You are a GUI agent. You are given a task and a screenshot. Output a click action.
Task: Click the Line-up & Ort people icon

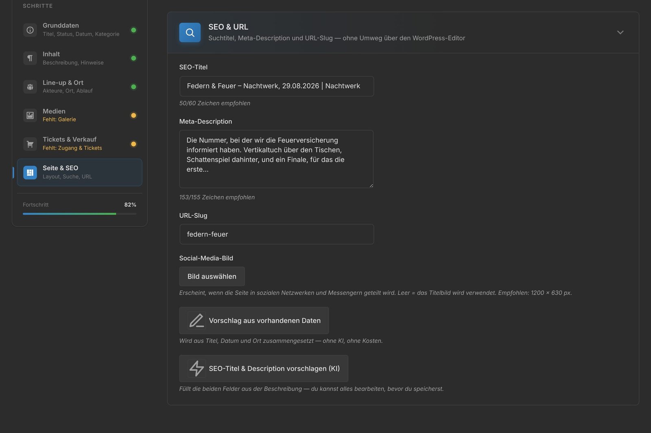coord(30,87)
